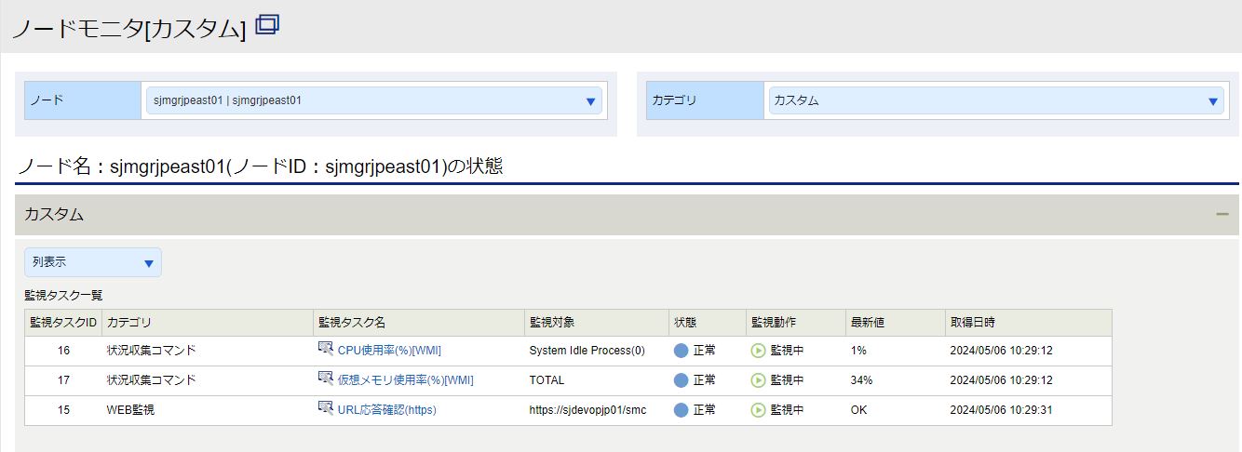Viewport: 1242px width, 452px height.
Task: Click monitor icon beside URL応答確認(https)
Action: click(325, 408)
